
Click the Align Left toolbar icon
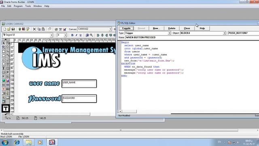click(98, 35)
